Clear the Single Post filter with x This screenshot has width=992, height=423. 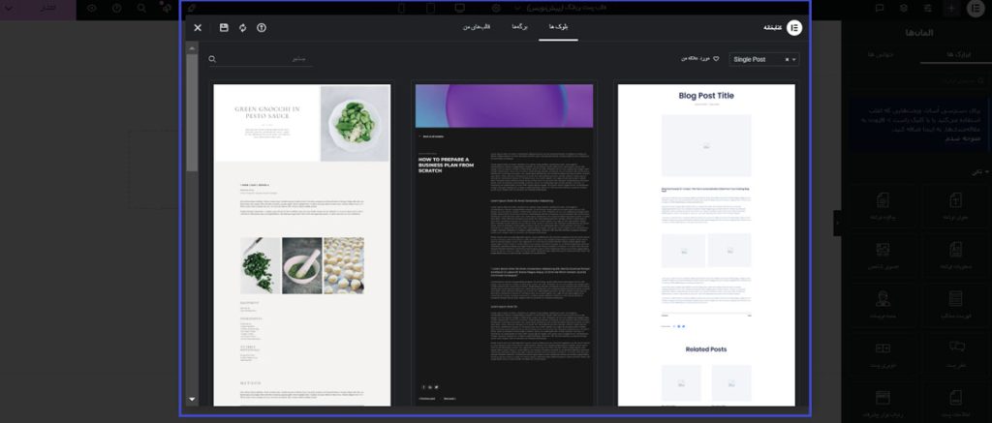point(786,59)
